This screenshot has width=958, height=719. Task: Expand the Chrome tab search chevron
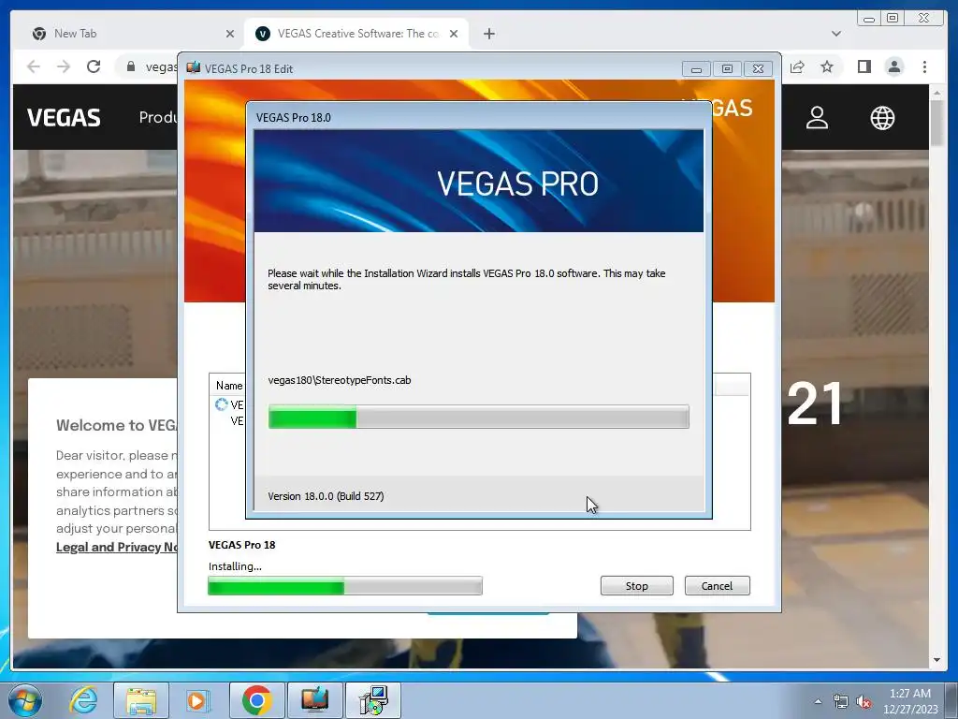coord(835,34)
